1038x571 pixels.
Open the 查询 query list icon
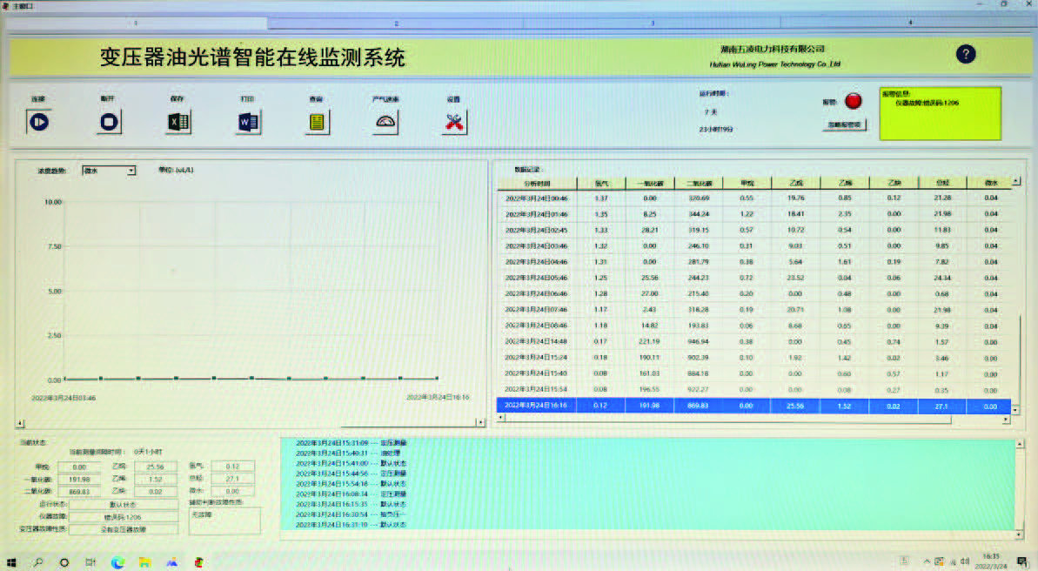tap(317, 122)
